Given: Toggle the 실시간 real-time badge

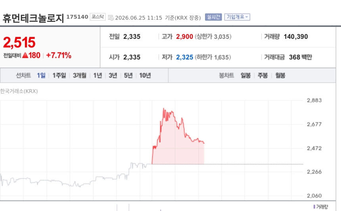Looking at the screenshot, I should (213, 17).
